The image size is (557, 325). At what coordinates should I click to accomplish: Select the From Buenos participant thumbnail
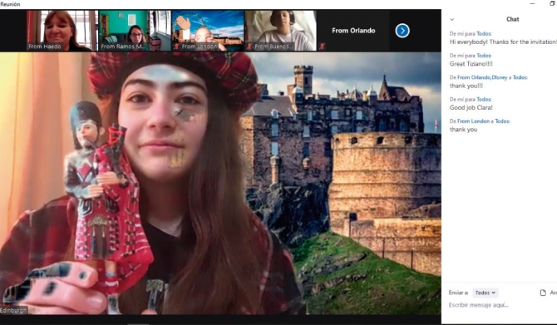point(280,31)
